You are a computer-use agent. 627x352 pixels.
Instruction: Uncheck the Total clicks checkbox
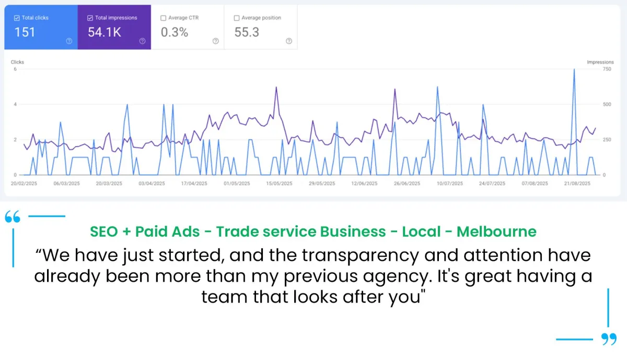click(x=17, y=18)
